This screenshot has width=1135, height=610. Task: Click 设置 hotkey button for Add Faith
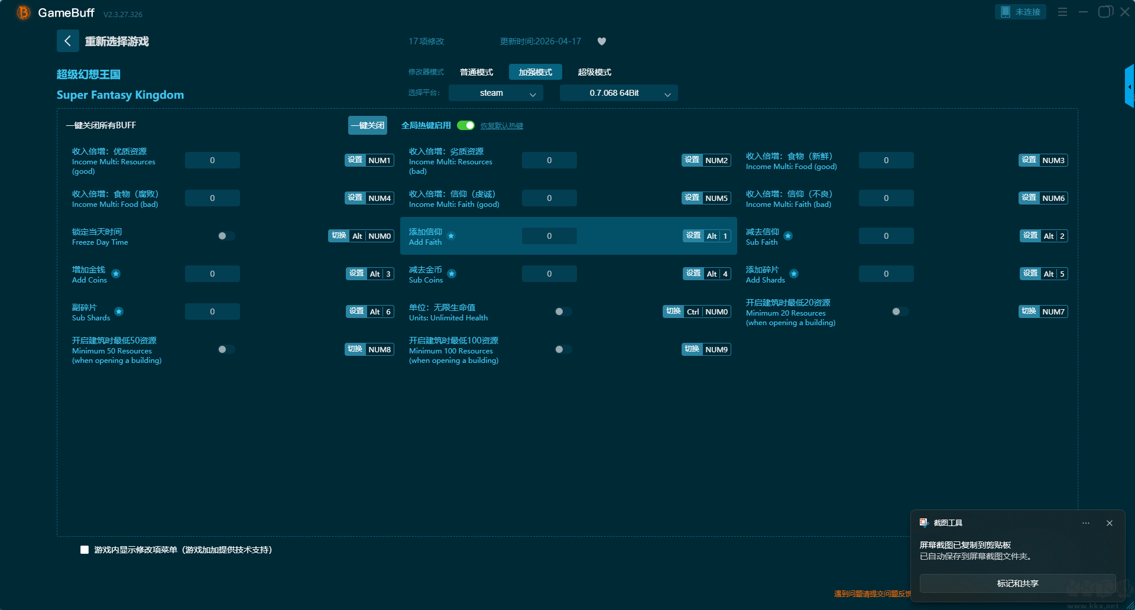(x=693, y=236)
